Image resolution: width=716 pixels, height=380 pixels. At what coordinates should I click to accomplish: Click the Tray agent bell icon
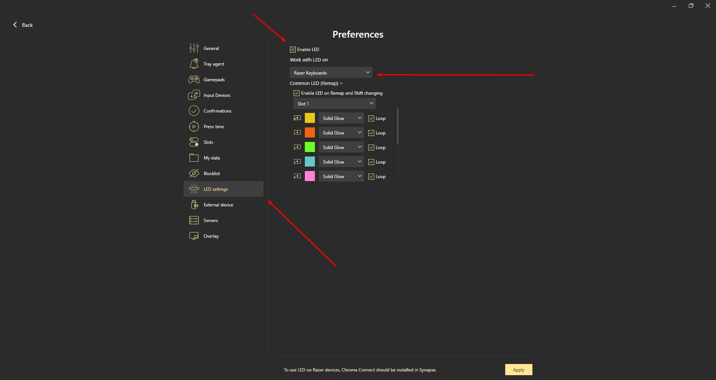[194, 64]
